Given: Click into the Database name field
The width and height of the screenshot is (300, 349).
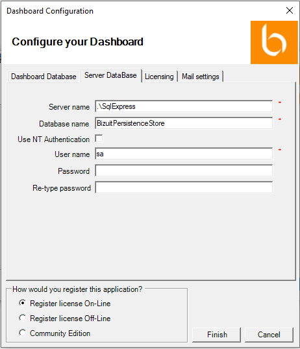Looking at the screenshot, I should point(184,123).
